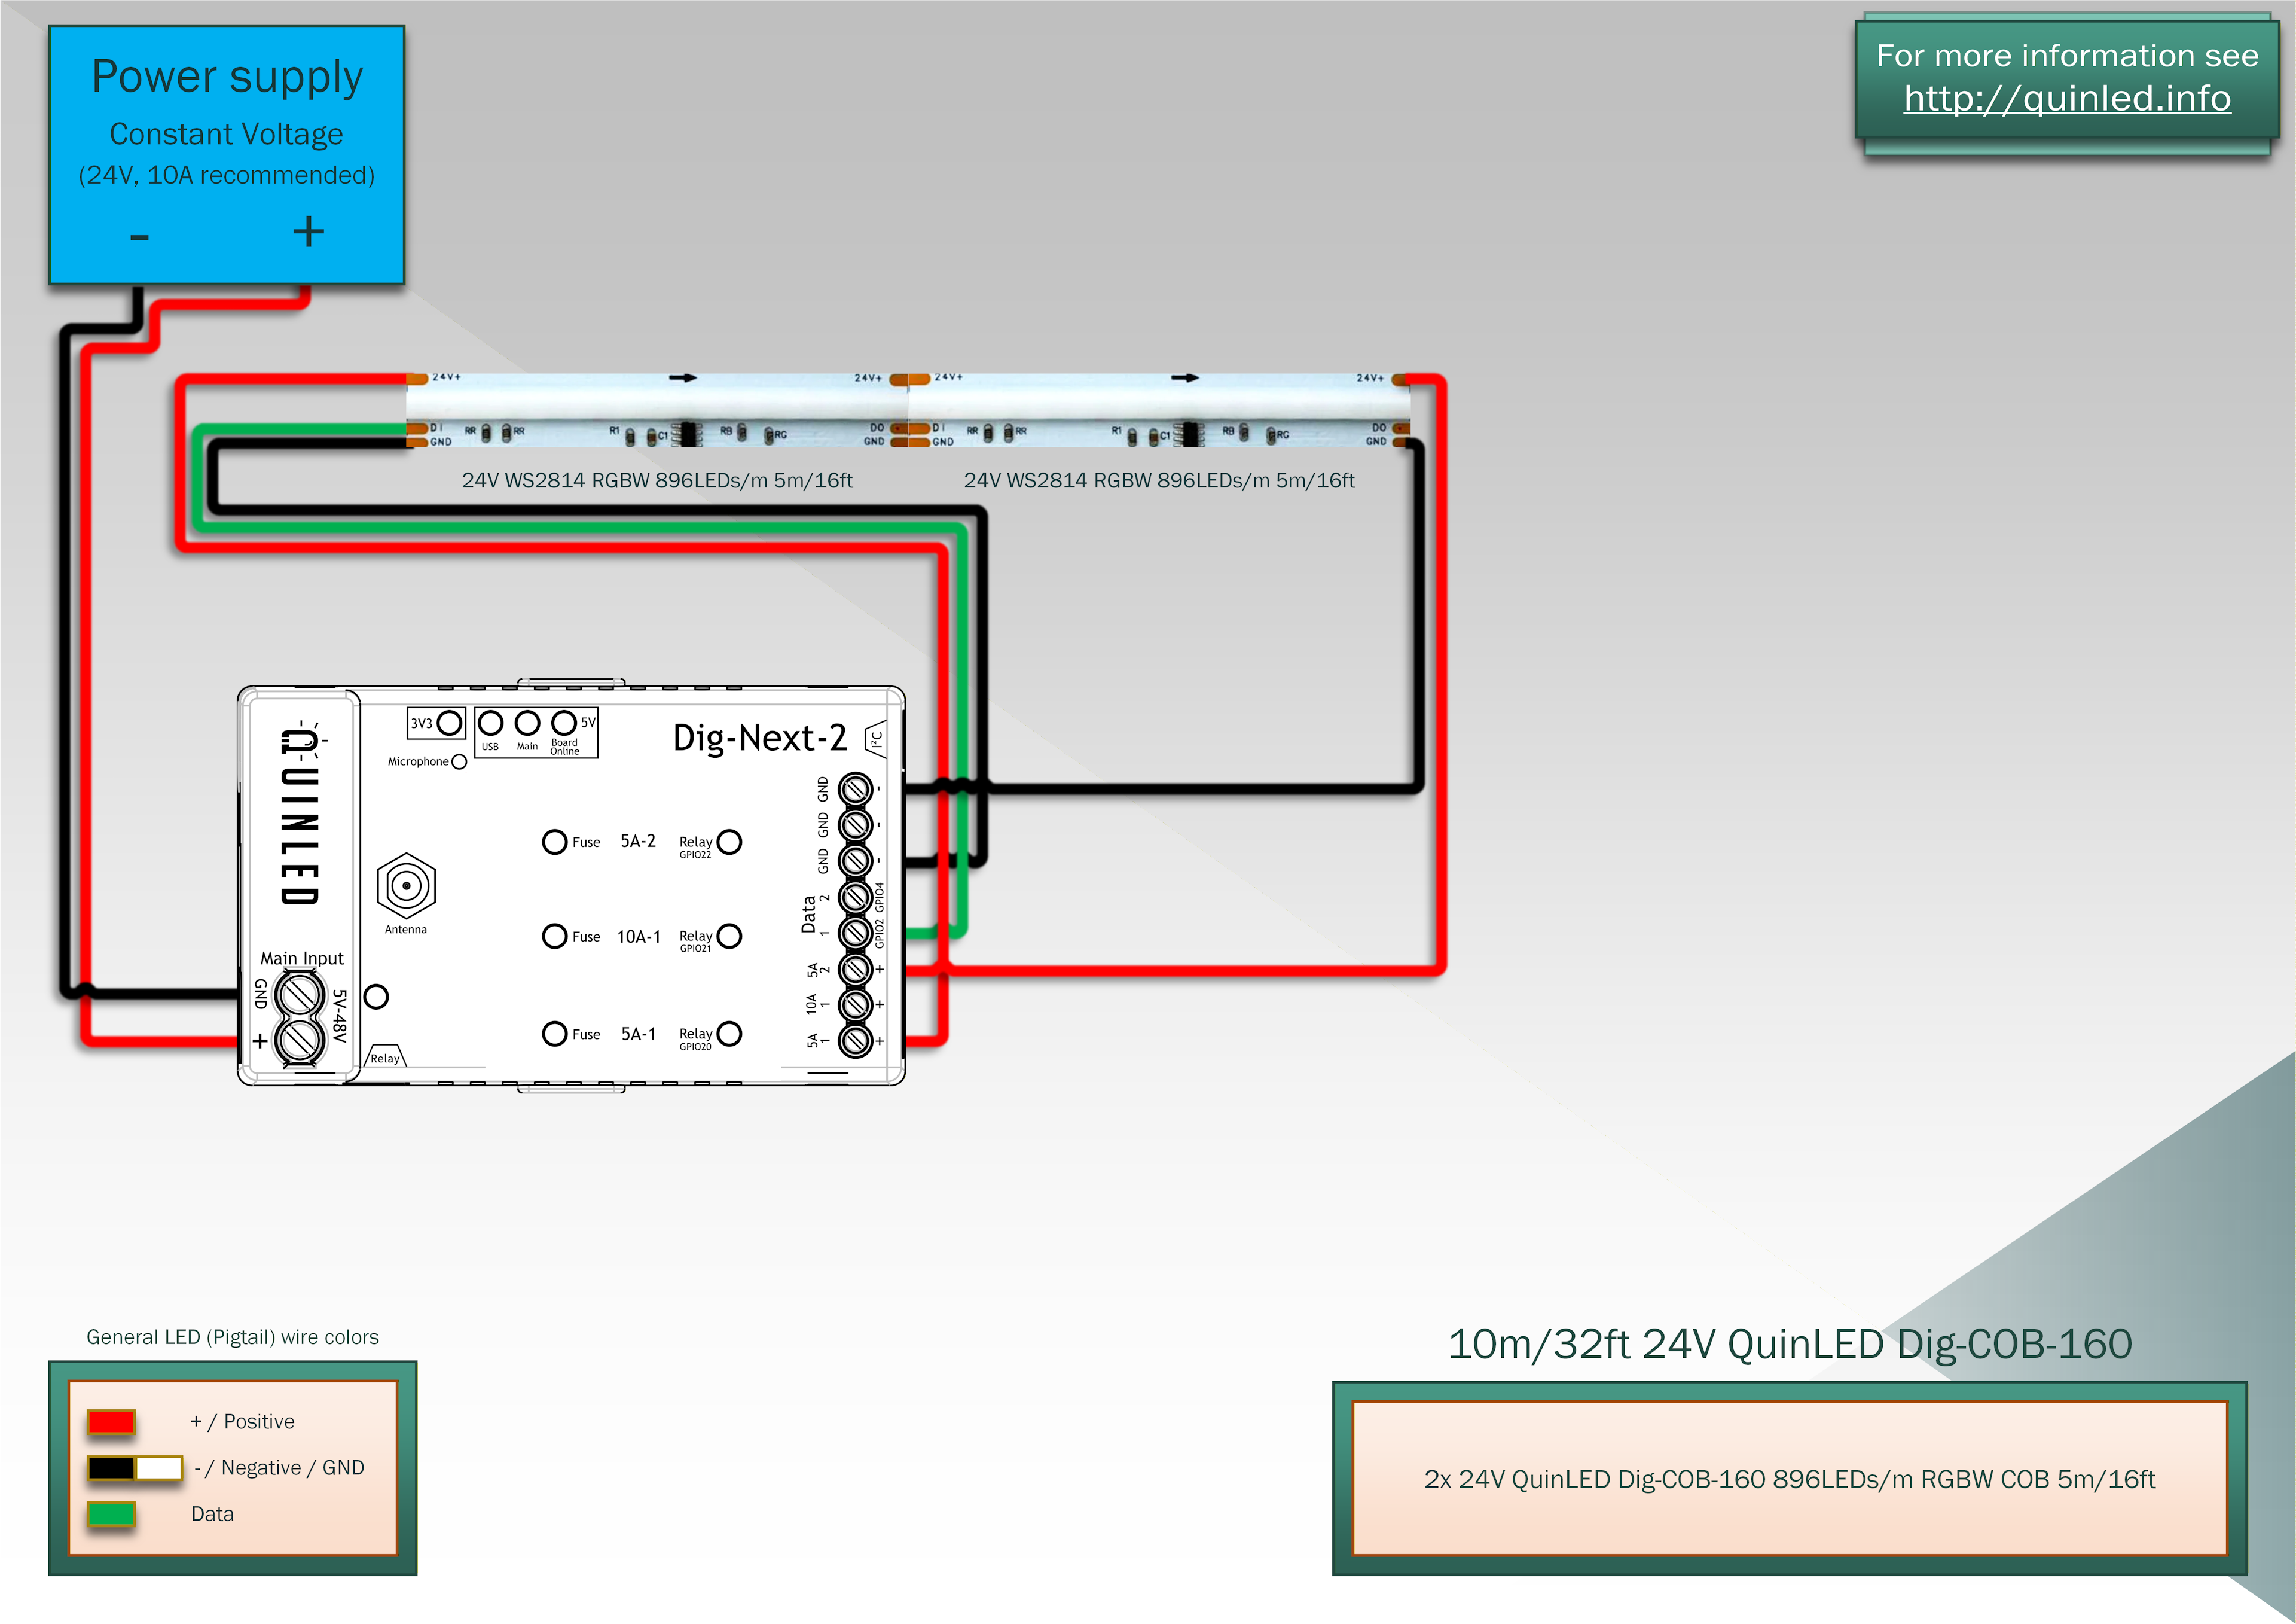Click the Antenna connector hexagon icon
The height and width of the screenshot is (1624, 2296).
click(x=406, y=885)
